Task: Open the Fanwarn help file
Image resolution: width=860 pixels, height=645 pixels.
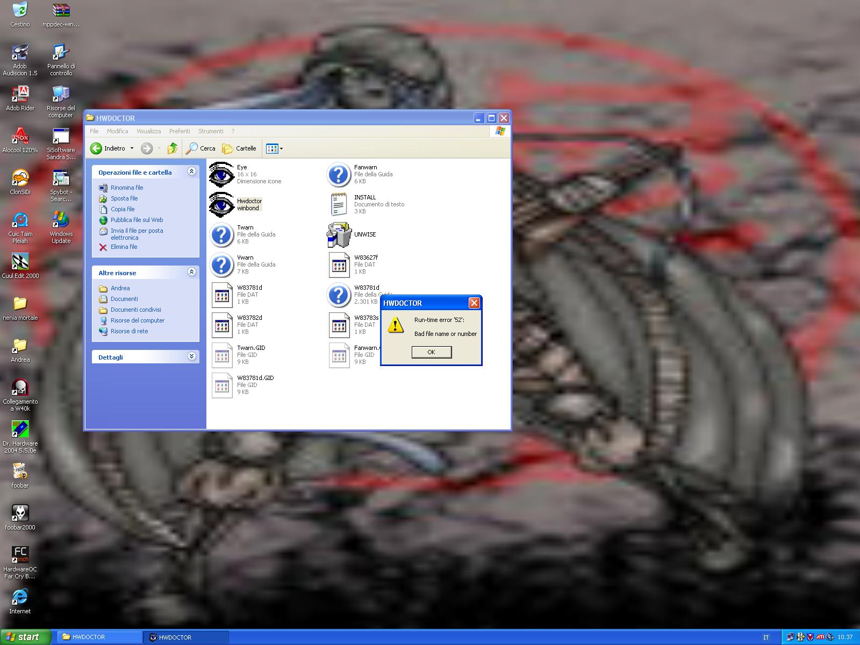Action: coord(339,174)
